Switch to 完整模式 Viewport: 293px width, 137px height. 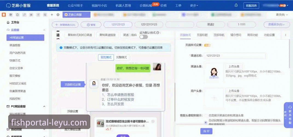click(x=121, y=58)
